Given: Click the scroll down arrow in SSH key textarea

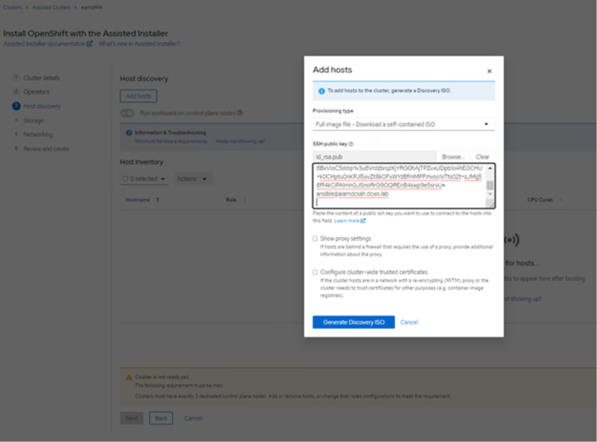Looking at the screenshot, I should click(490, 194).
